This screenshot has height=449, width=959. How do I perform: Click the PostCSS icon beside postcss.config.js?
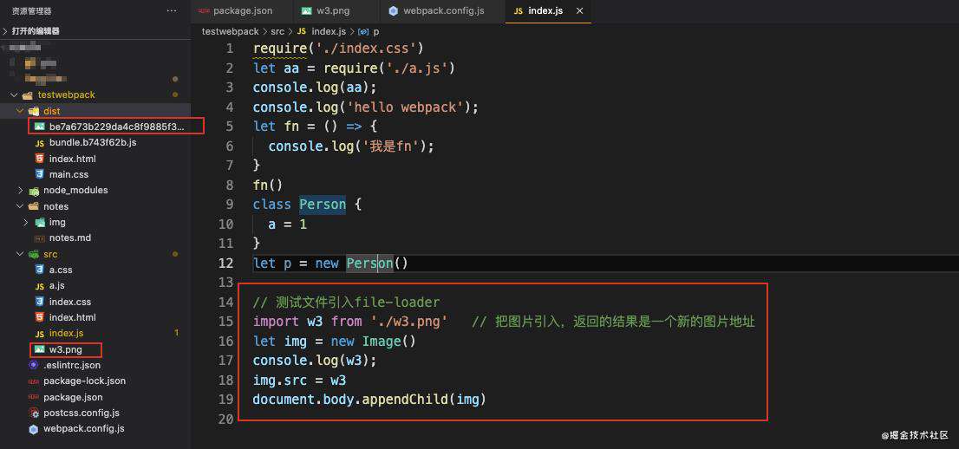point(33,413)
